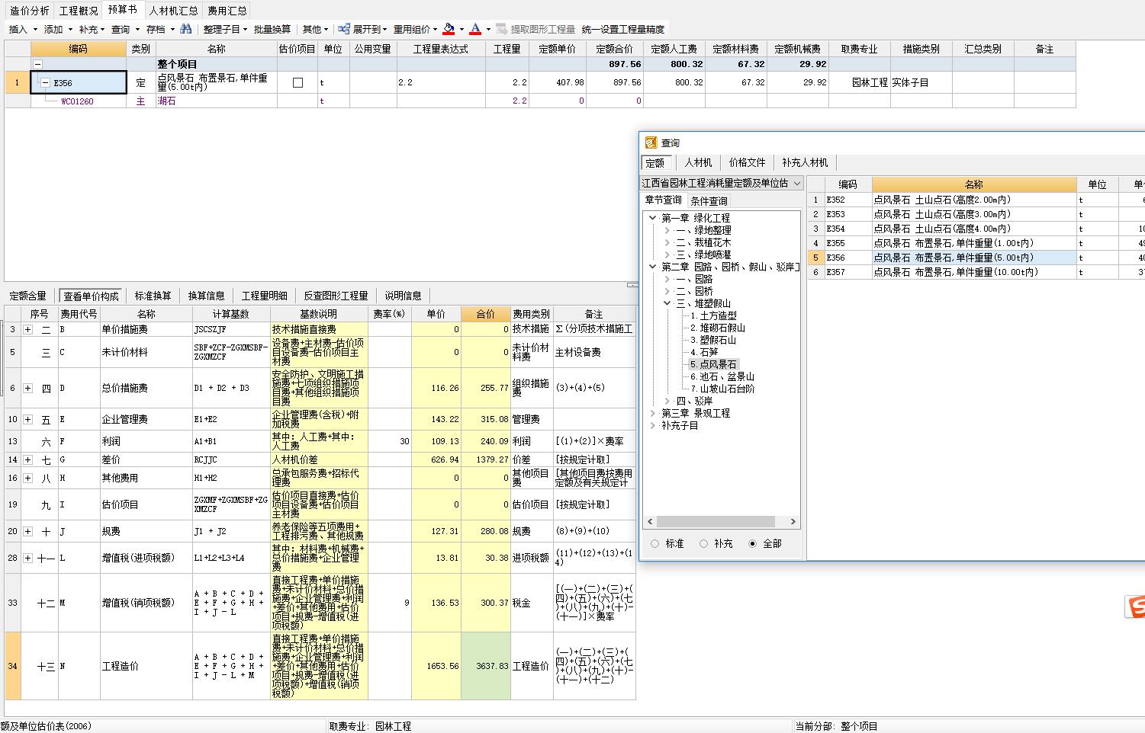Expand the 补充子目 tree node
Image resolution: width=1145 pixels, height=733 pixels.
[x=653, y=425]
